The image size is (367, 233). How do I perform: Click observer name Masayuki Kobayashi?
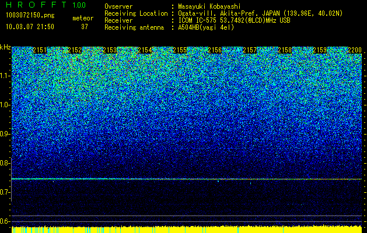tap(209, 6)
